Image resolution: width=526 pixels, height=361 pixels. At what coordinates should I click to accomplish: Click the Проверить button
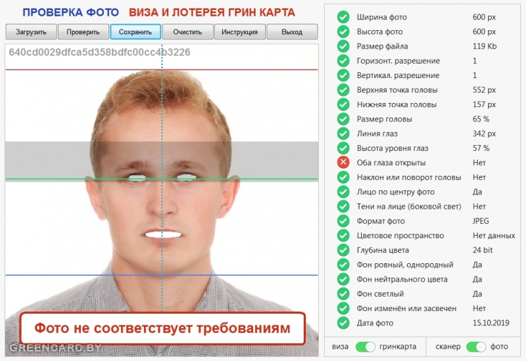coord(84,32)
